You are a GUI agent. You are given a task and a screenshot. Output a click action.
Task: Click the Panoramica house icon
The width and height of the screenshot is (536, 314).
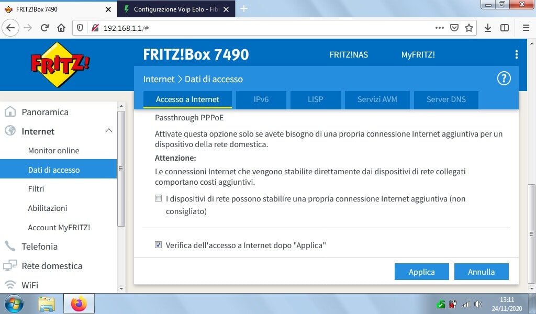(x=10, y=111)
